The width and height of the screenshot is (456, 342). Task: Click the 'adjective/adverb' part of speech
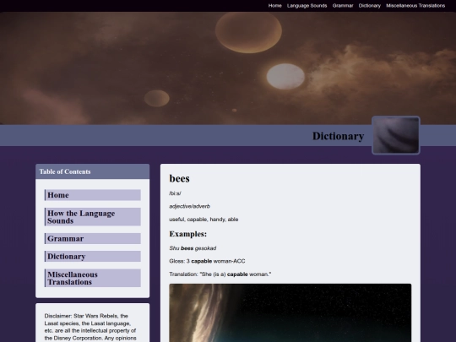tap(190, 207)
